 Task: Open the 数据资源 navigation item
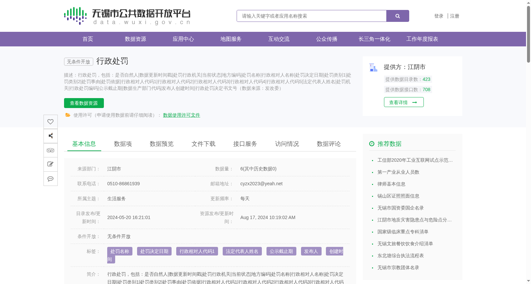click(135, 39)
